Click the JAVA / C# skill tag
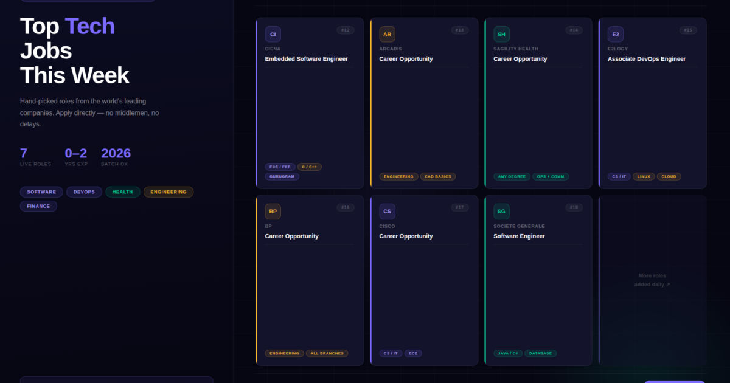Screen dimensions: 730x383 tap(507, 353)
